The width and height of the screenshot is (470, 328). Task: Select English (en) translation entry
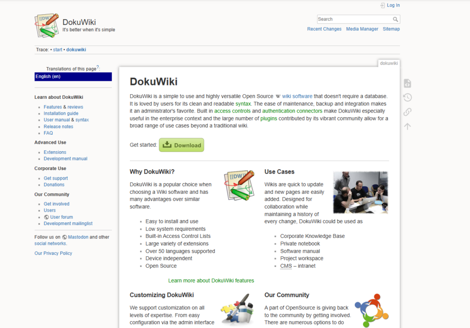point(73,77)
